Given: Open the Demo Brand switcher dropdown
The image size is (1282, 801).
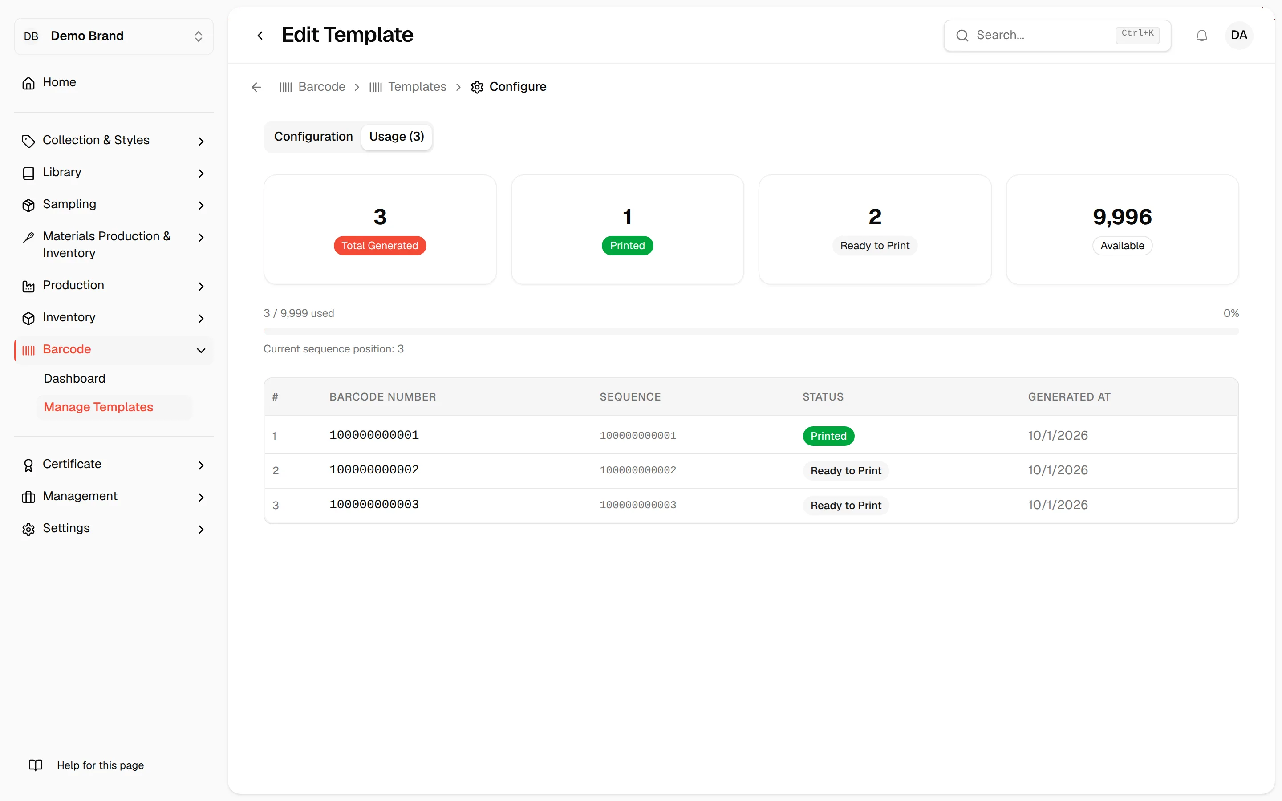Looking at the screenshot, I should (x=114, y=36).
